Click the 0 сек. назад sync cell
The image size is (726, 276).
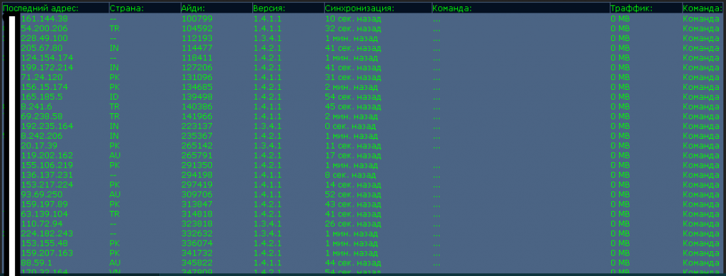(x=350, y=126)
